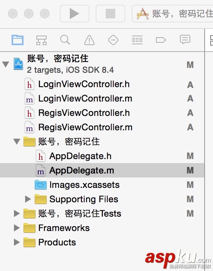
Task: Click the m file icon of LoginViewController.m
Action: pos(30,98)
